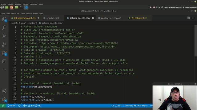Click the Server=127.0.0.1 line
The image size is (197, 110).
coord(33,97)
